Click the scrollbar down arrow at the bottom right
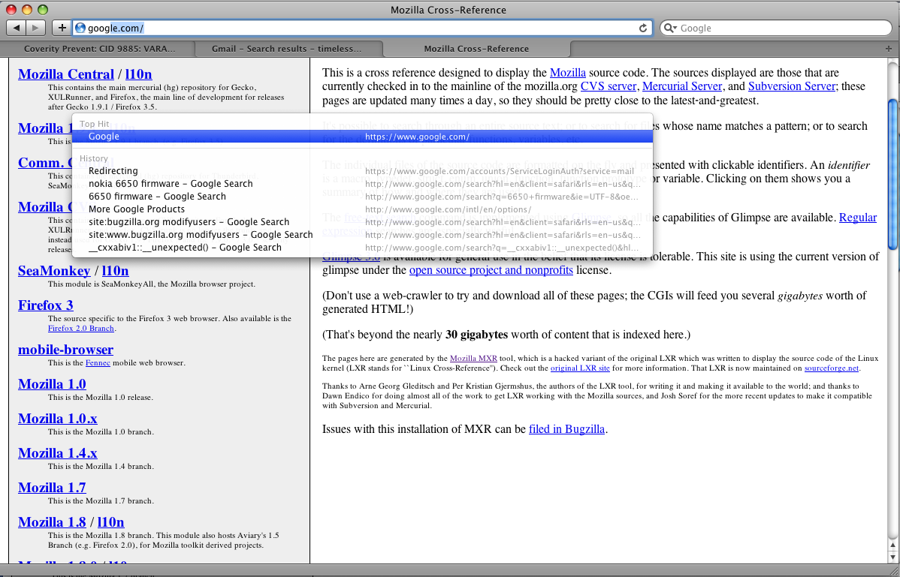The height and width of the screenshot is (577, 900). [892, 557]
